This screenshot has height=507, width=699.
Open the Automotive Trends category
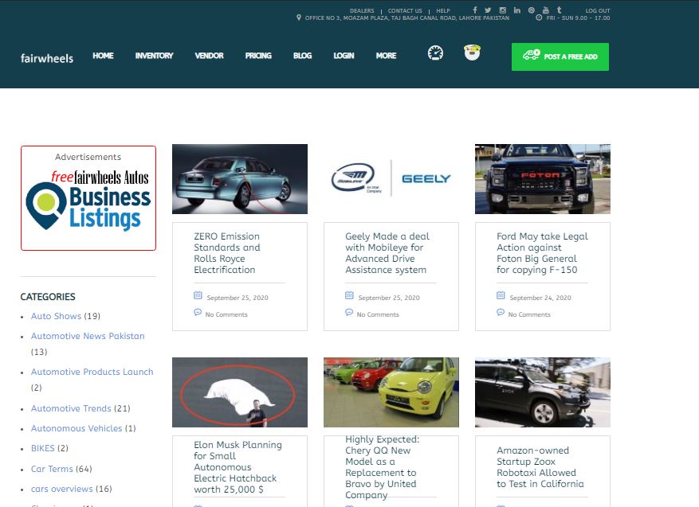tap(71, 408)
